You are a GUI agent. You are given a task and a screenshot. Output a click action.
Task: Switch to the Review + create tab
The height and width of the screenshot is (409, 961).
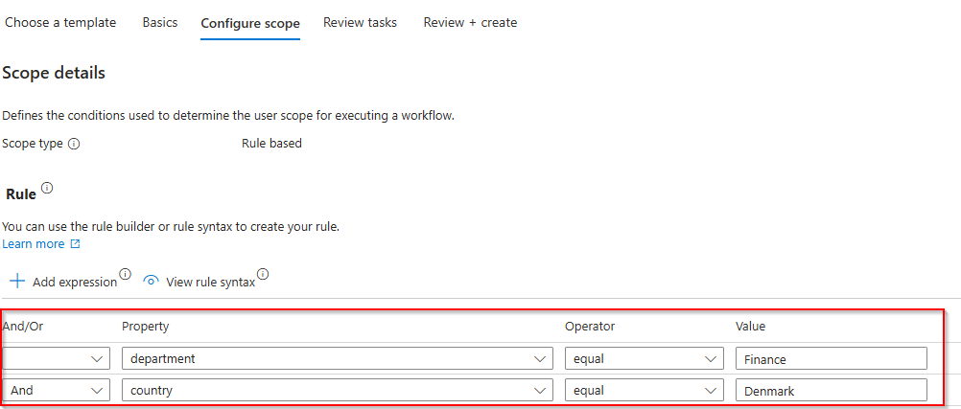click(470, 22)
